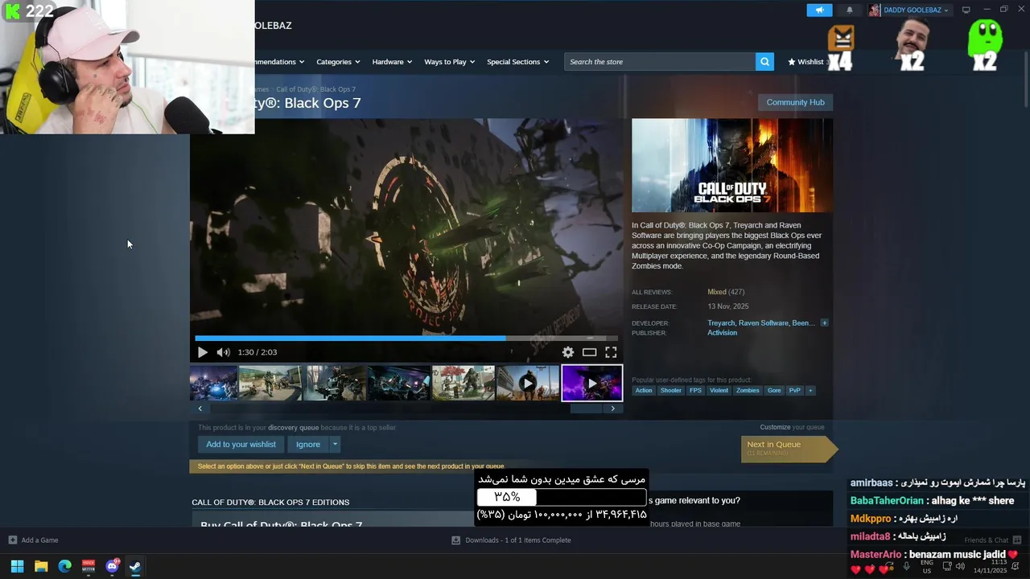Open the Wishlist link

806,62
